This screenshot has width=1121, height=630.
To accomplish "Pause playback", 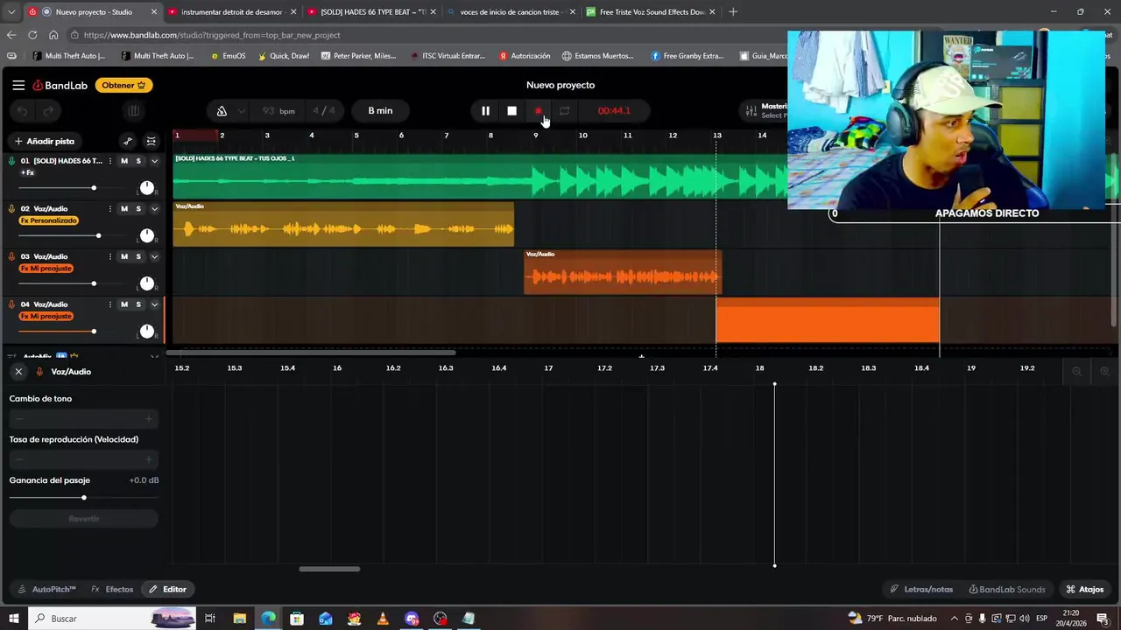I will [x=485, y=111].
